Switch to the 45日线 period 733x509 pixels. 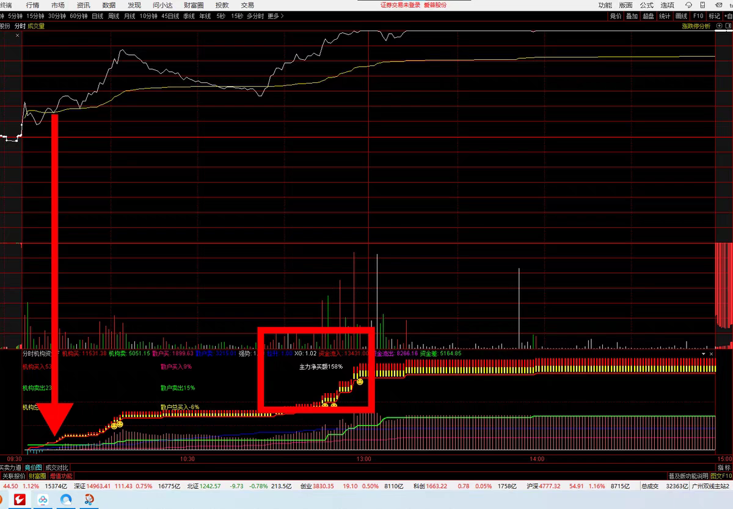(170, 16)
